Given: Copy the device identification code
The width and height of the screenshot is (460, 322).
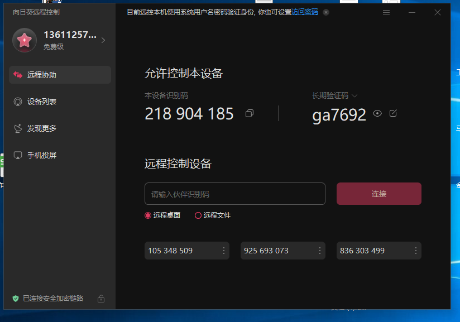Looking at the screenshot, I should point(250,113).
